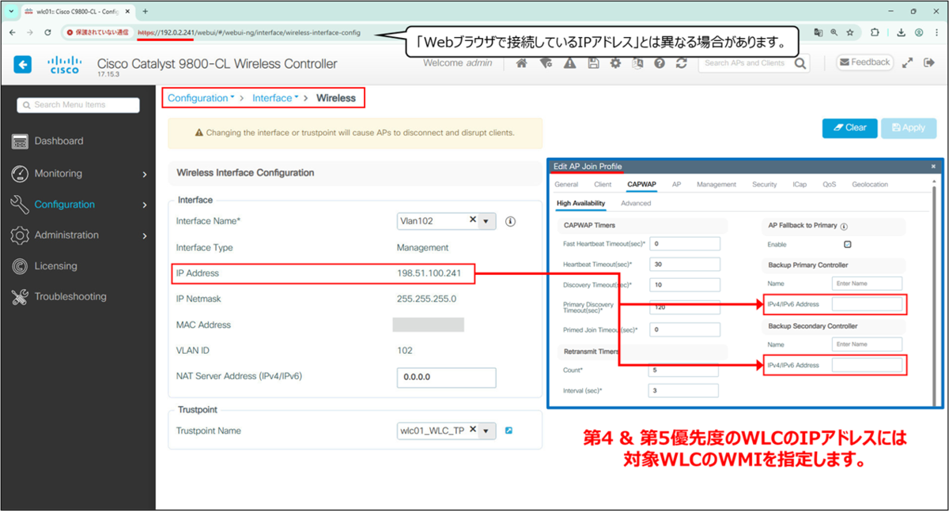Viewport: 949px width, 511px height.
Task: Open a new browser tab
Action: [145, 11]
